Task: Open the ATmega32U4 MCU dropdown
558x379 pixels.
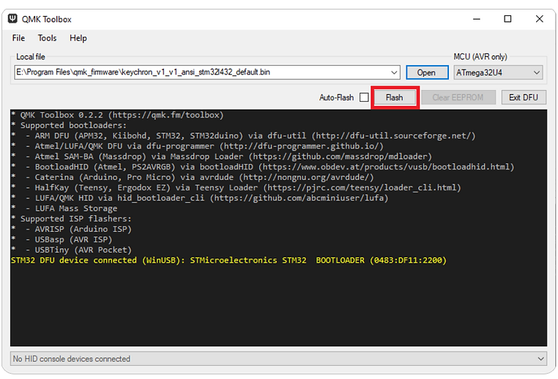Action: click(498, 72)
